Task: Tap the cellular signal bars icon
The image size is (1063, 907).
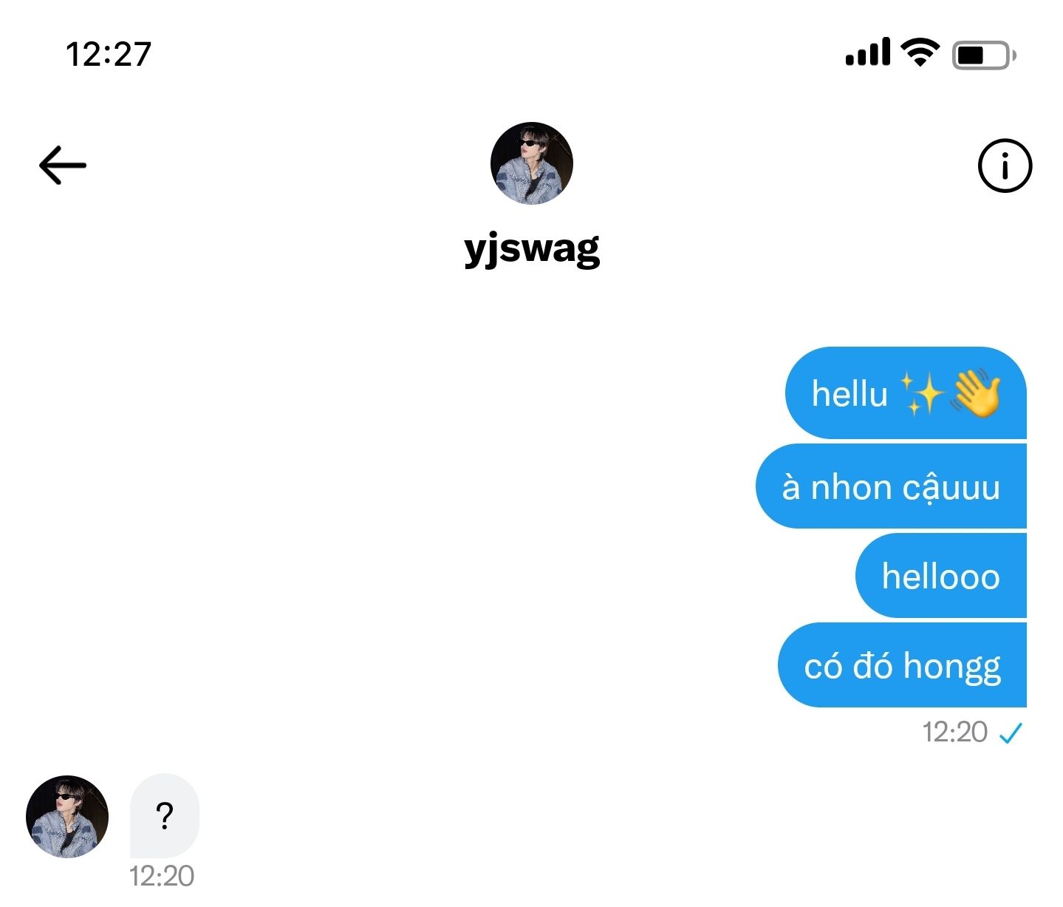Action: tap(867, 53)
